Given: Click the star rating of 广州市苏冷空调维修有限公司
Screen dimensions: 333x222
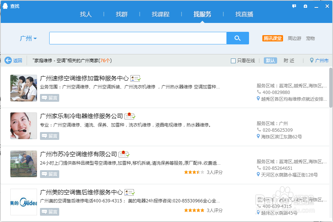Looking at the screenshot, I should click(194, 172).
